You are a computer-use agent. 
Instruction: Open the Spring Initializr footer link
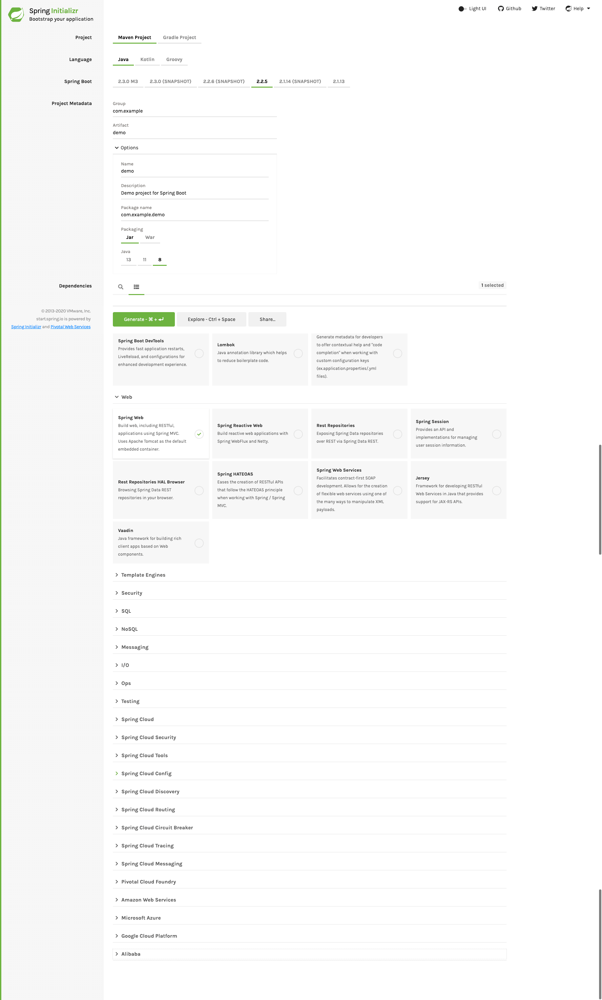pos(26,327)
